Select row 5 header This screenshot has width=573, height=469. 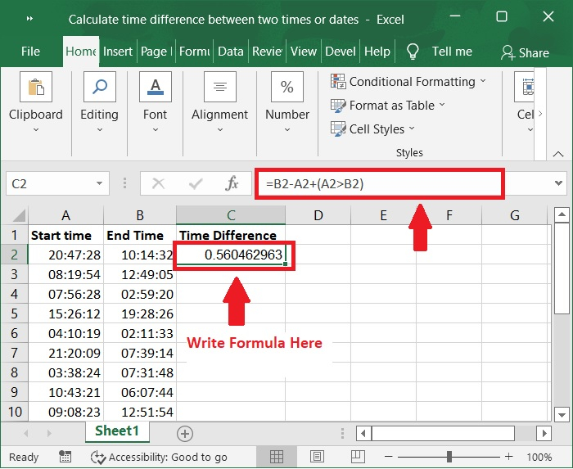tap(14, 313)
